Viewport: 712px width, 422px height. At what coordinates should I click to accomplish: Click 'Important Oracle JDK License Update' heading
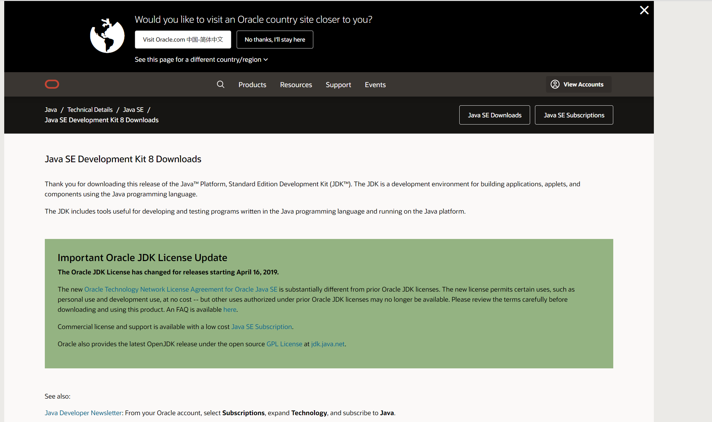[x=142, y=257]
